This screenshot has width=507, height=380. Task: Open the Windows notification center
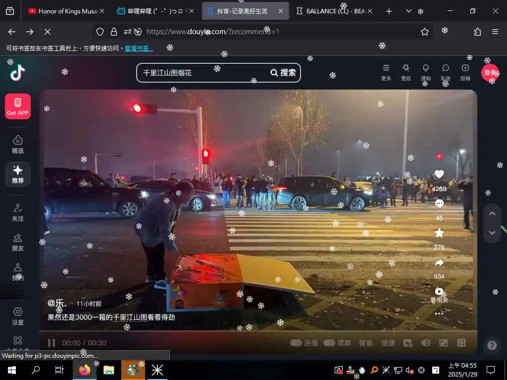(x=491, y=370)
